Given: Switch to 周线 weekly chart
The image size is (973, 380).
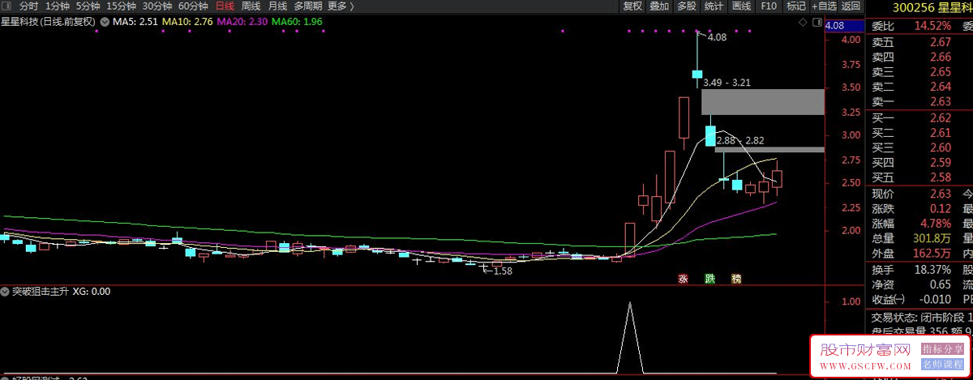Looking at the screenshot, I should pos(251,6).
